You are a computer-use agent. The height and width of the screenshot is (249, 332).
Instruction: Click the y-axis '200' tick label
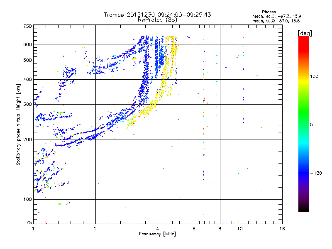(27, 139)
